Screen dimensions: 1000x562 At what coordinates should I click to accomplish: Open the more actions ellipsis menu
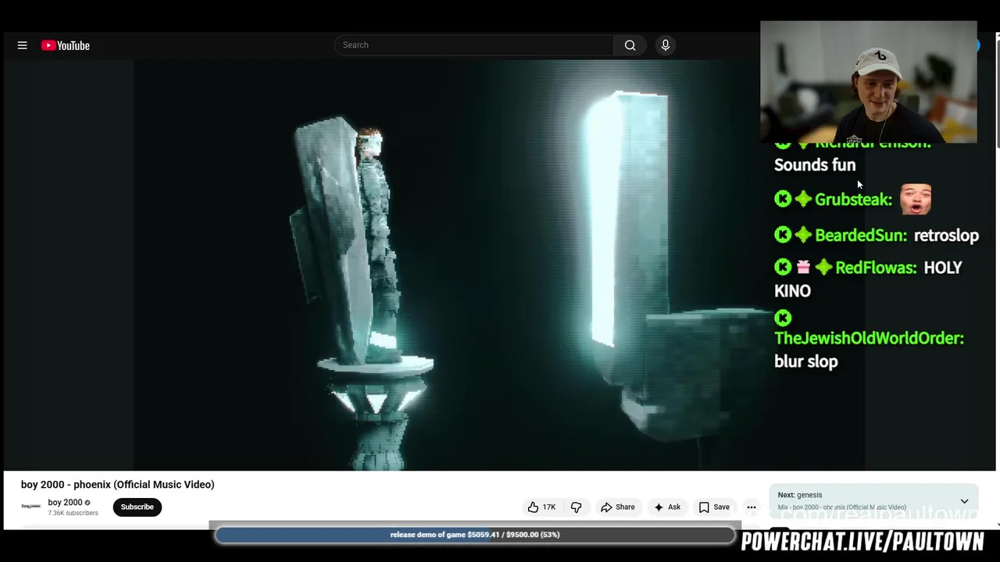[x=751, y=507]
